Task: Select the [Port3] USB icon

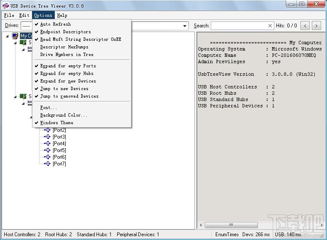Action: (x=47, y=137)
